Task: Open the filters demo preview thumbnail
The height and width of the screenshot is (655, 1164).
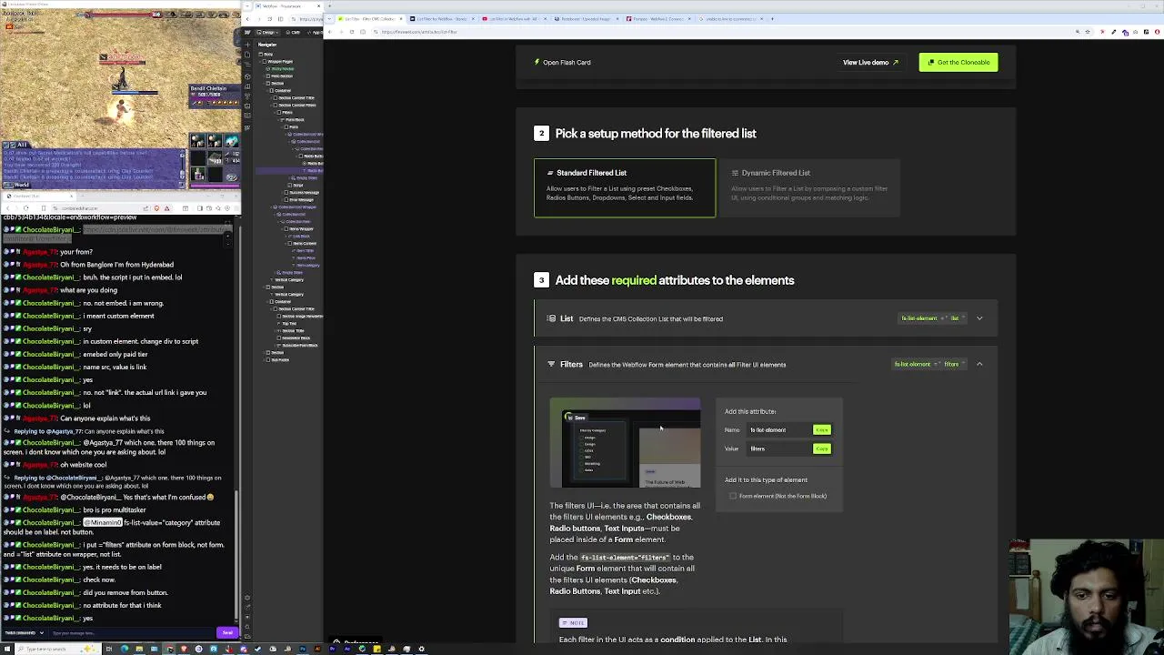Action: point(625,443)
